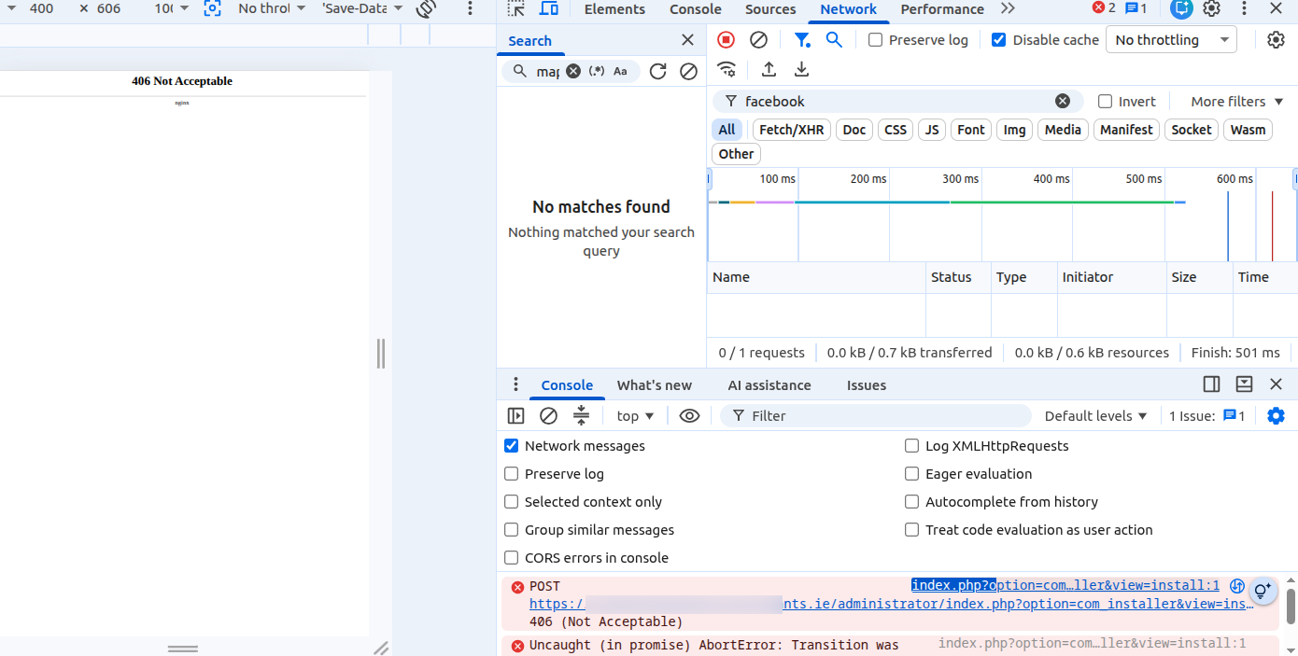The image size is (1298, 656).
Task: Show the console sidebar
Action: pyautogui.click(x=515, y=416)
